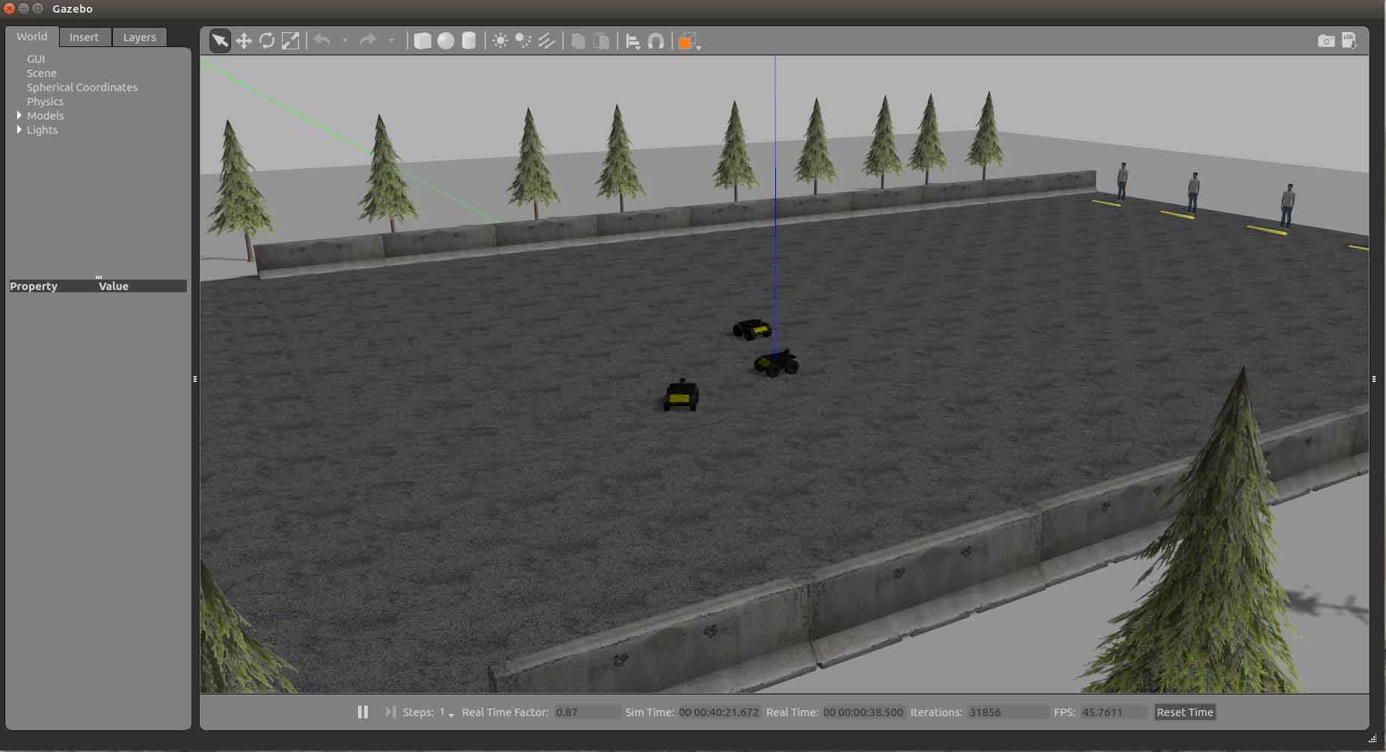Switch to the Insert tab
The image size is (1386, 752).
tap(84, 37)
